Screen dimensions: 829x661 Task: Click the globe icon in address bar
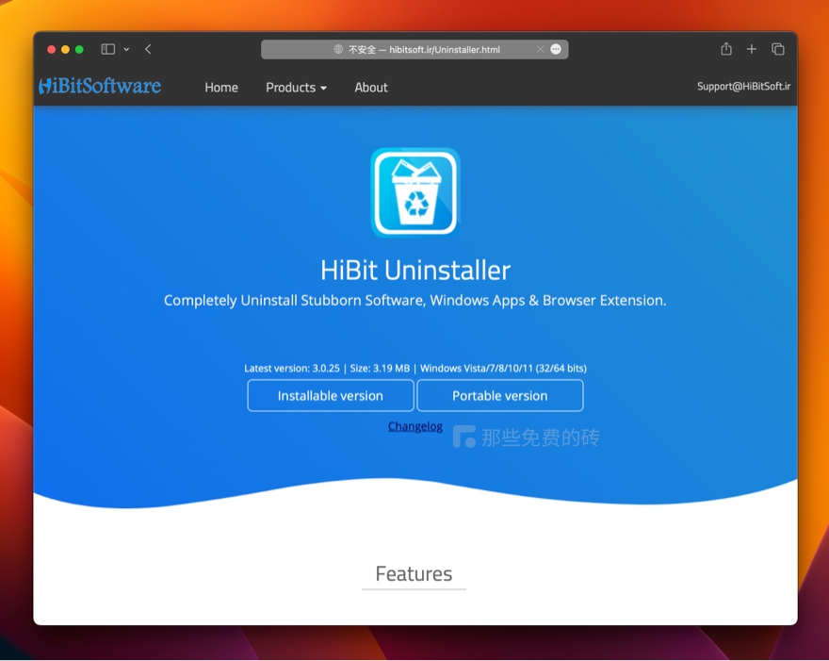point(338,49)
